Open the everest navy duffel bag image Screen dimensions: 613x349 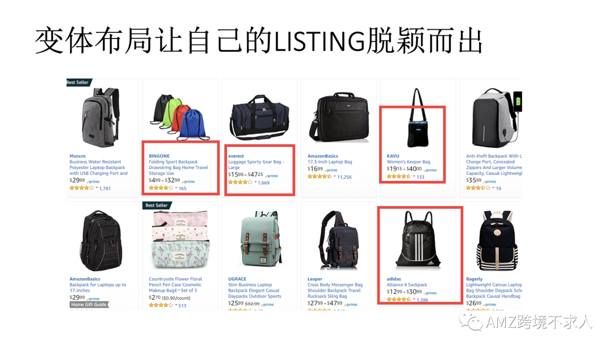259,117
